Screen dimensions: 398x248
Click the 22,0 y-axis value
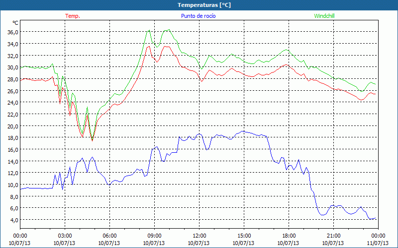tap(13, 114)
